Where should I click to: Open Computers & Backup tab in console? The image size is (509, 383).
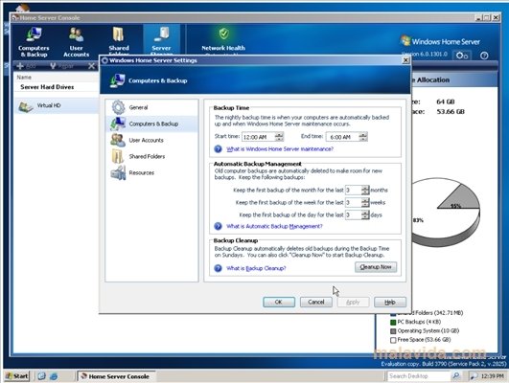(x=34, y=42)
